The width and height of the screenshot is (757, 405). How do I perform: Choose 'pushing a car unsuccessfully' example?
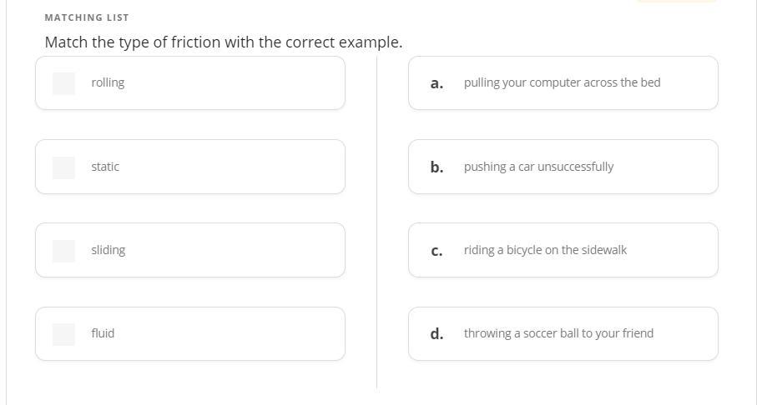[538, 167]
